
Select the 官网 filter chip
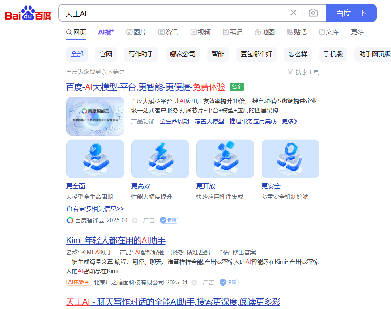click(106, 54)
